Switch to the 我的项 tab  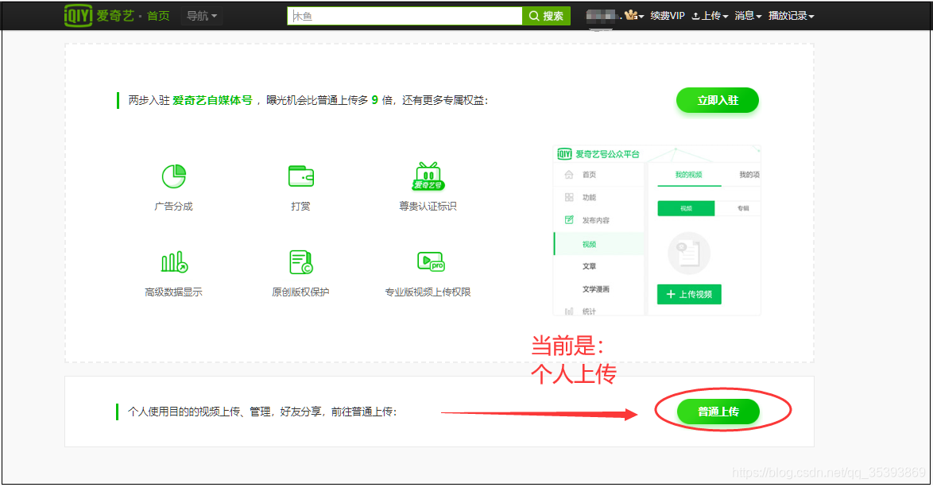click(x=749, y=175)
